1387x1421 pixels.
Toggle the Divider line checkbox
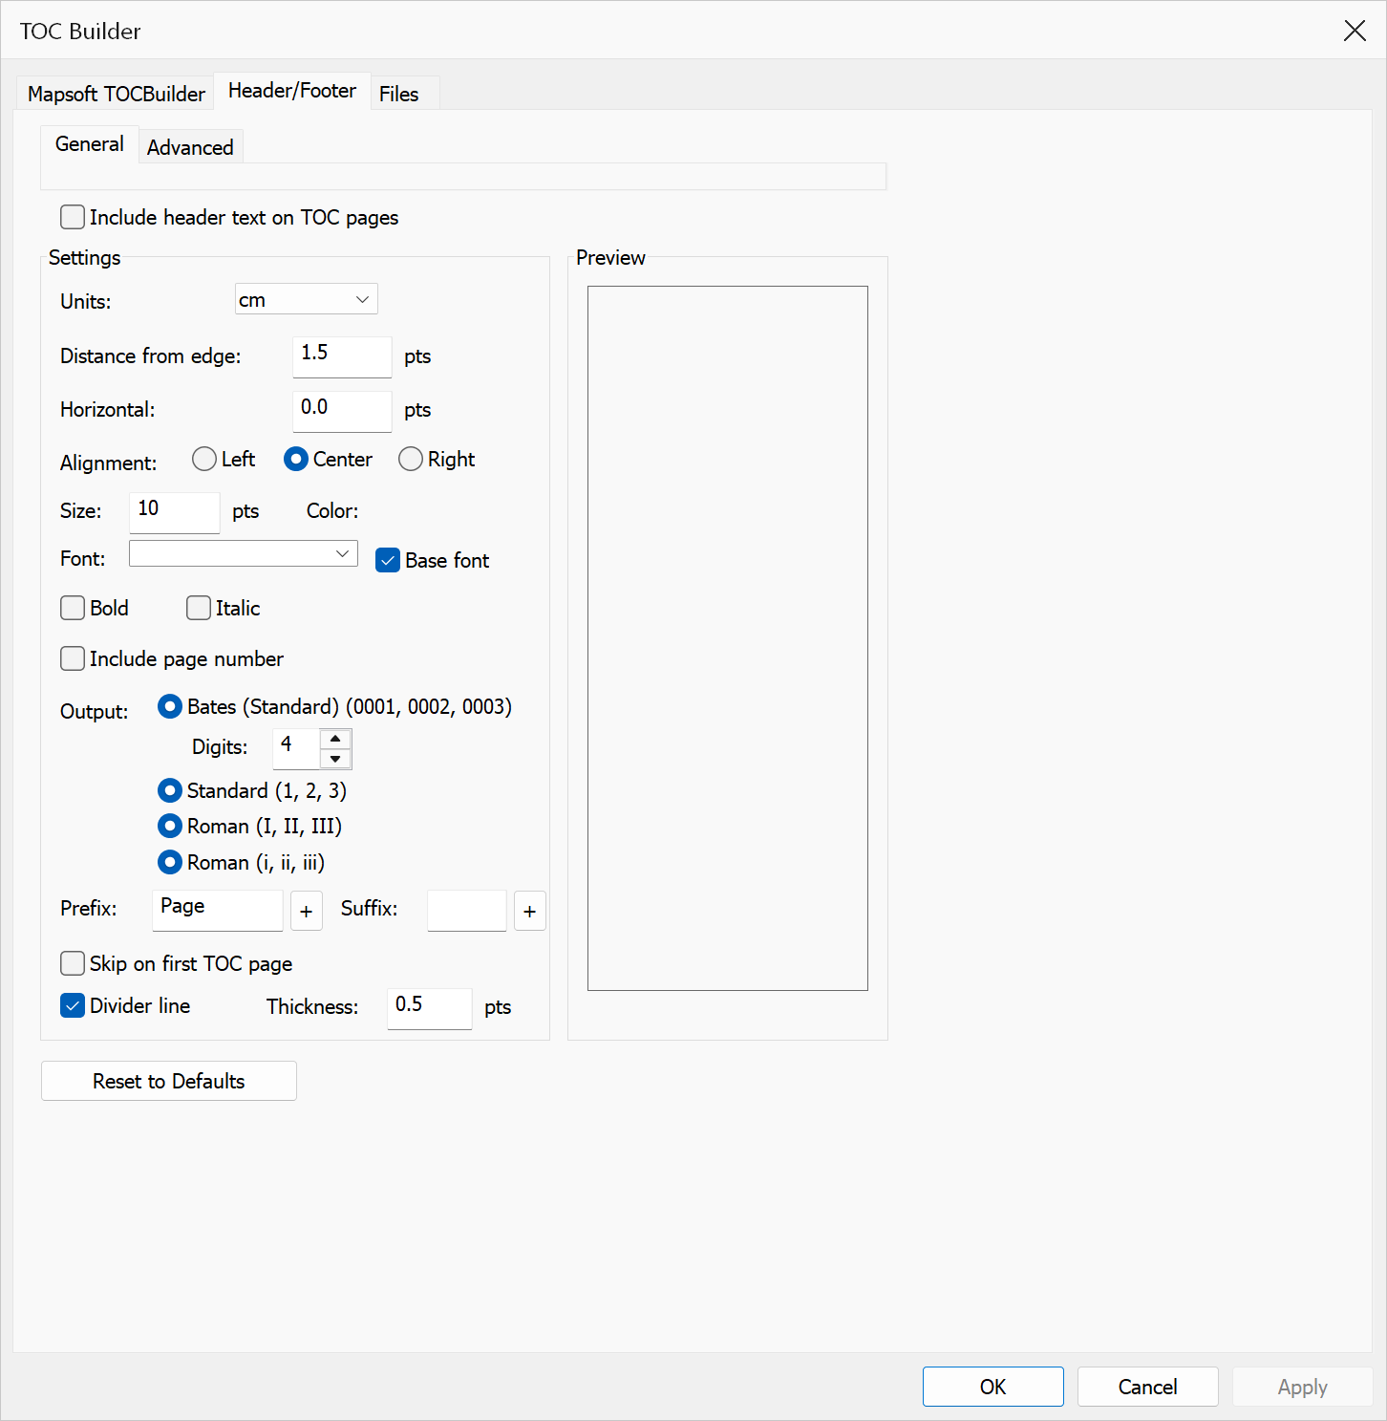73,1005
